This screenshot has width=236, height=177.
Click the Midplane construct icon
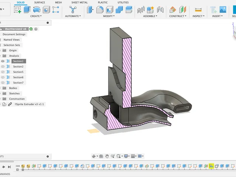tap(183, 10)
